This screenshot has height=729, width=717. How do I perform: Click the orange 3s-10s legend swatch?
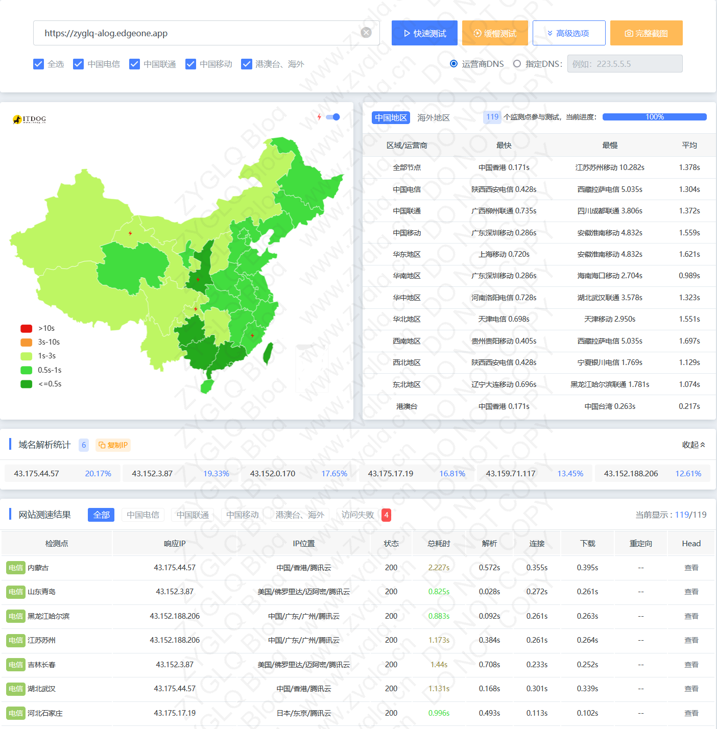tap(26, 342)
